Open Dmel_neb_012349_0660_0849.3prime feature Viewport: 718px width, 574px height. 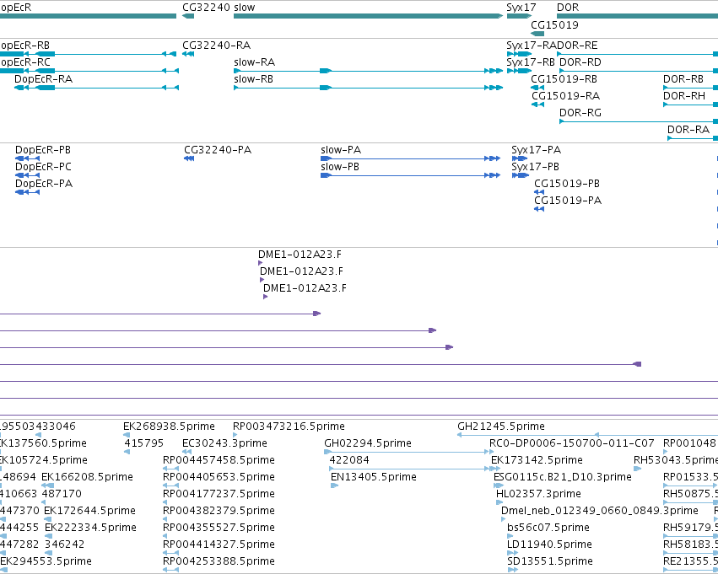[x=600, y=512]
